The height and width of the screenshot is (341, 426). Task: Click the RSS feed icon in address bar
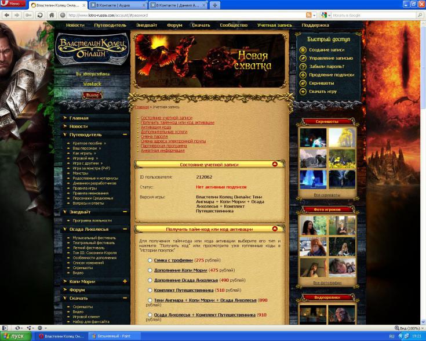308,15
